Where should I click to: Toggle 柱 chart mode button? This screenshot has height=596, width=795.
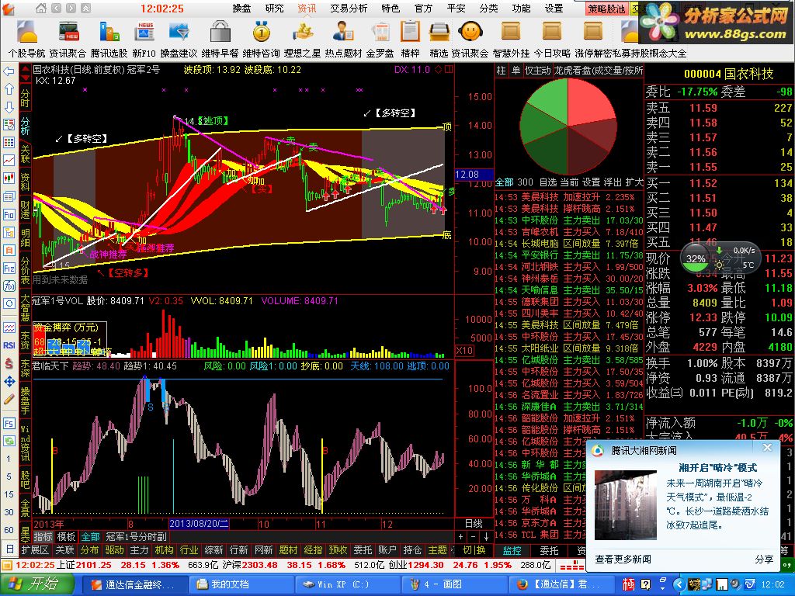[501, 71]
